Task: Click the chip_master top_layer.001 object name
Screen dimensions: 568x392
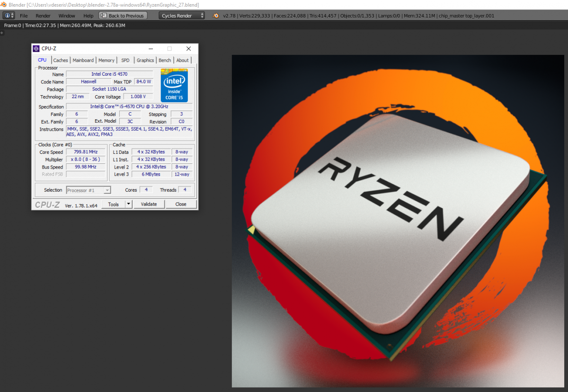Action: pyautogui.click(x=467, y=16)
